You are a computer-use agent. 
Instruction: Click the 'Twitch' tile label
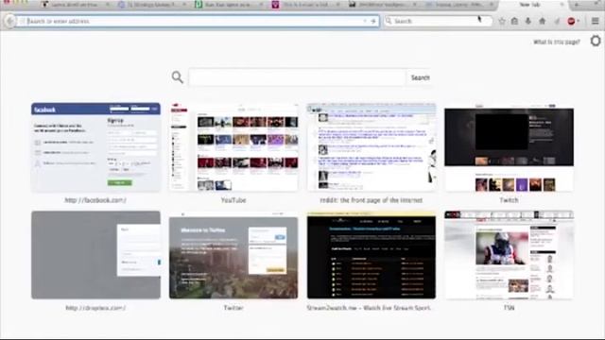pyautogui.click(x=509, y=200)
